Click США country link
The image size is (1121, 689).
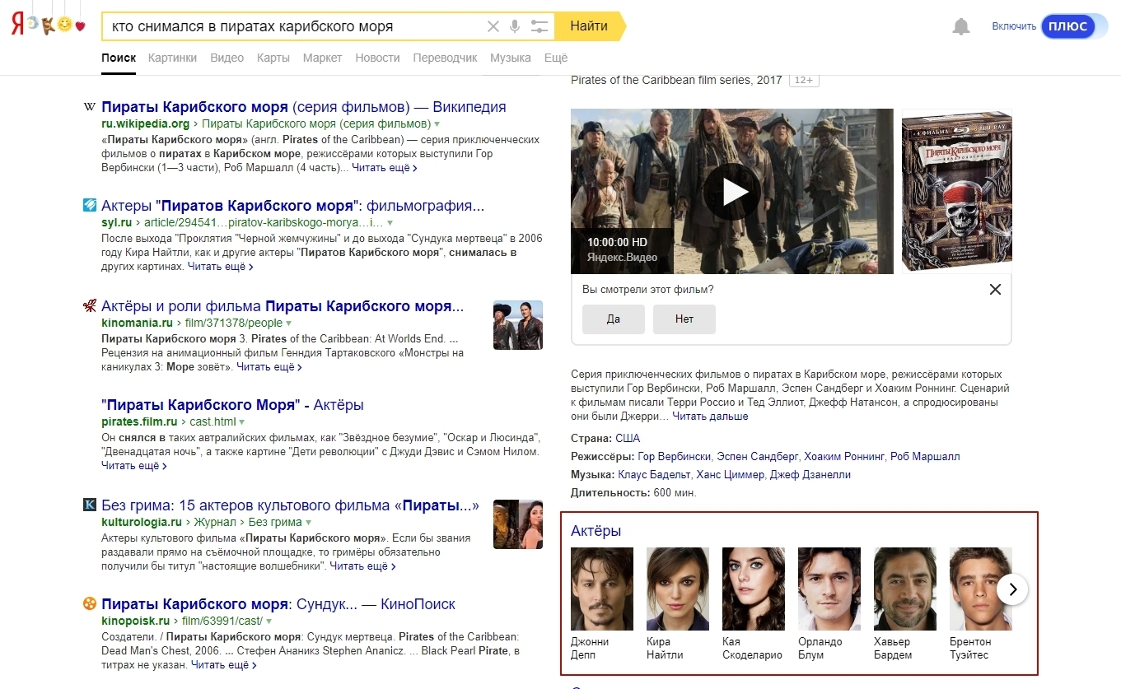(628, 438)
